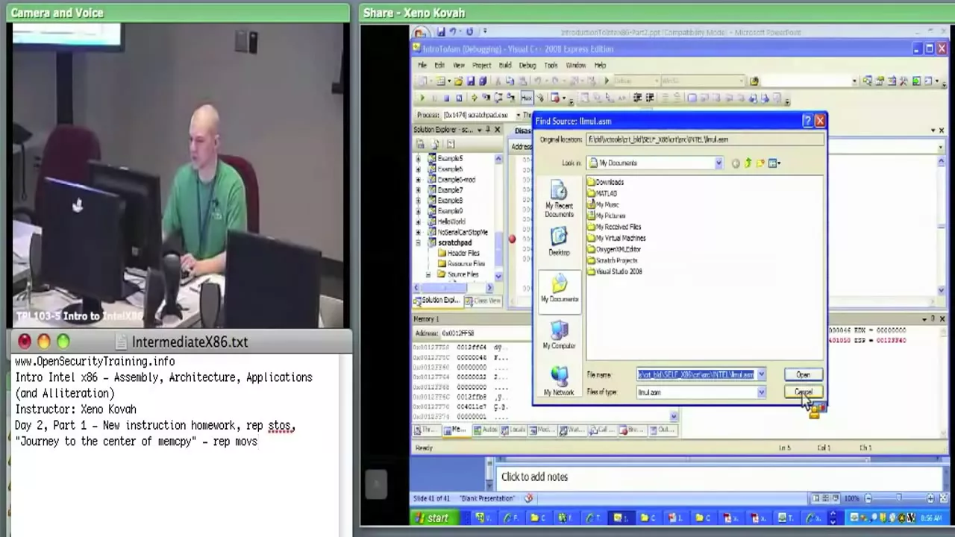
Task: Click the Cancel button in Find Source dialog
Action: (x=803, y=392)
